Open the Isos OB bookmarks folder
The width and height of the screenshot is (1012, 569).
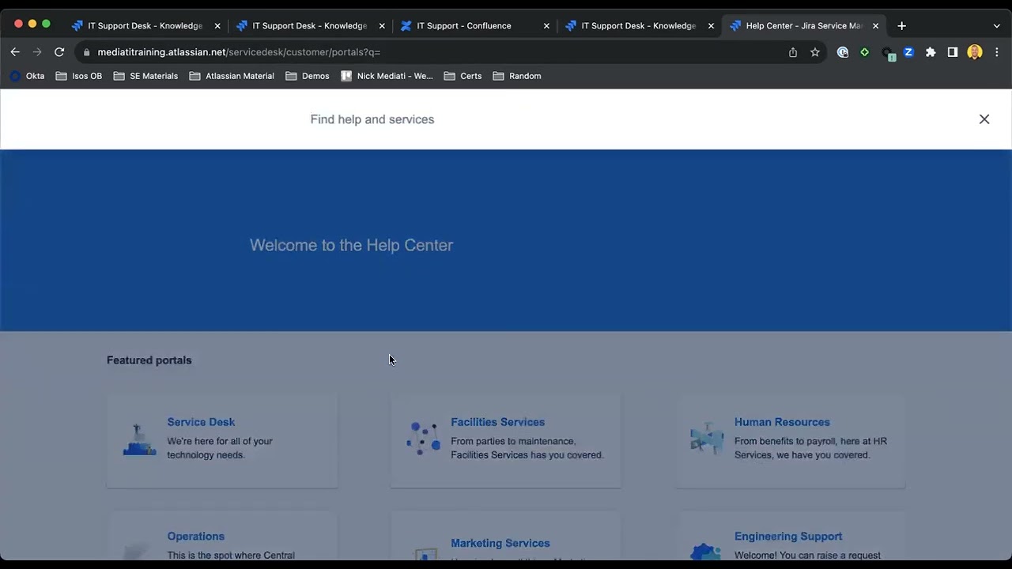click(79, 76)
